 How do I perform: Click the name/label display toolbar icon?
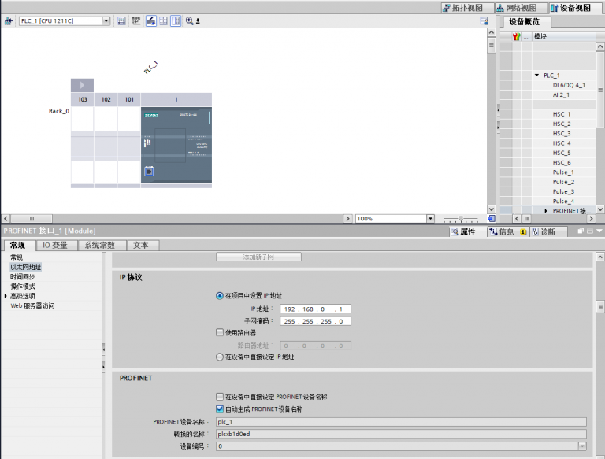[136, 20]
